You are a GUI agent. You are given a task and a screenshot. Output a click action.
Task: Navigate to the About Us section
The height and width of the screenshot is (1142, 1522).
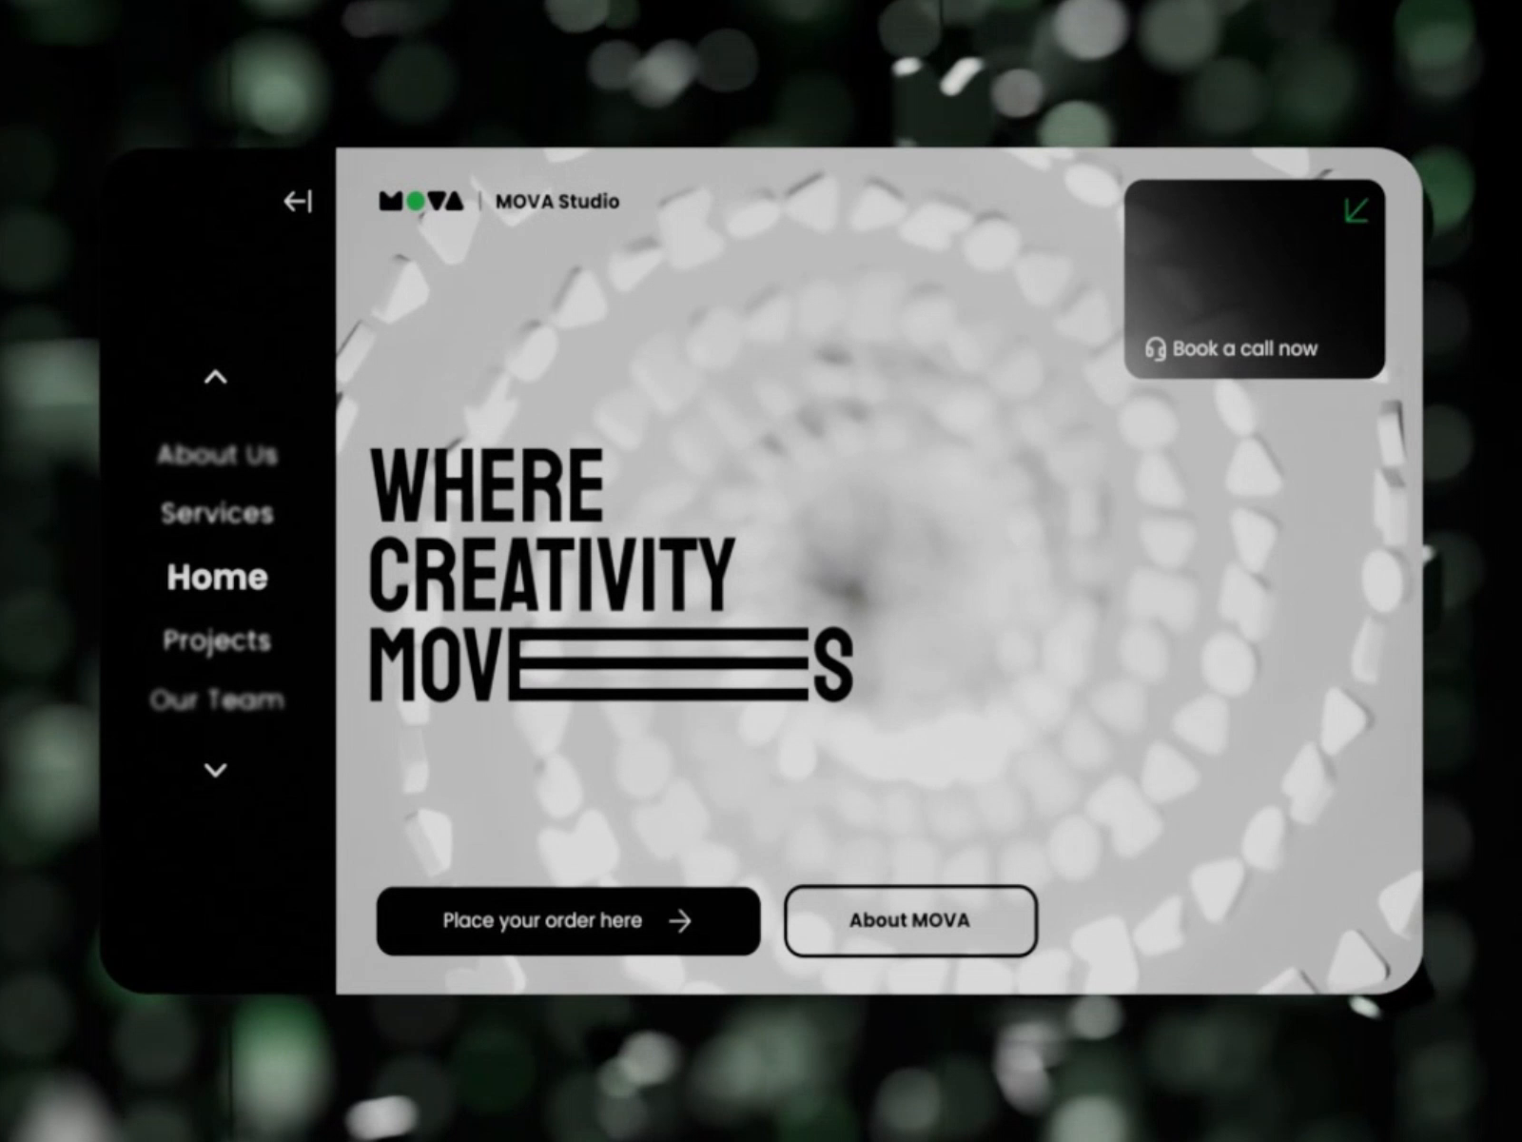(217, 455)
